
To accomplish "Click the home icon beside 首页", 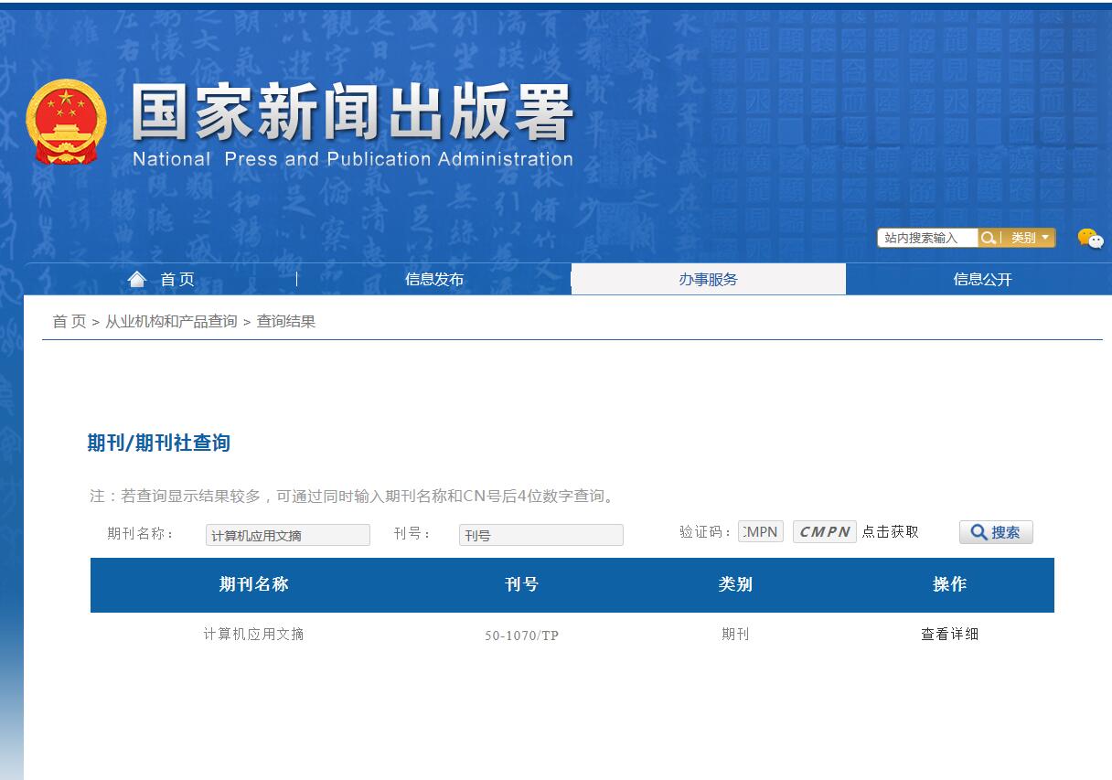I will [x=136, y=279].
